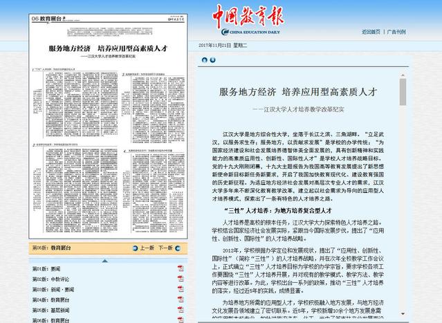Screen dimensions: 442x323
Task: Click the article scrollbar thumb
Action: pos(403,92)
